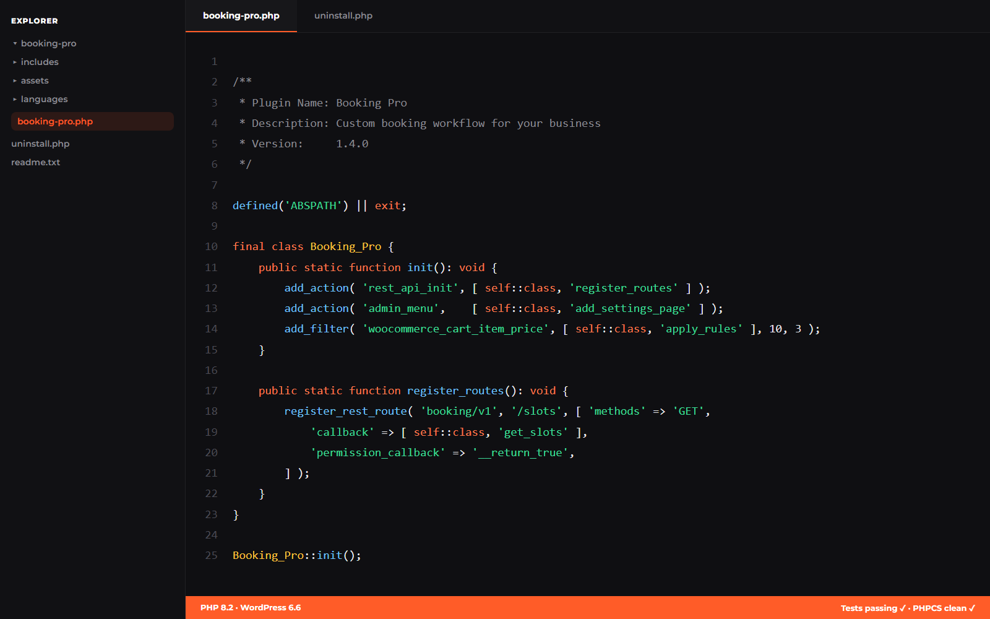Click the defined('ABSPATH') statement
Viewport: 990px width, 619px height.
pyautogui.click(x=291, y=206)
